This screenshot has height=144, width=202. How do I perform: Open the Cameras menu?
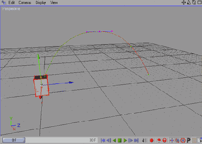pyautogui.click(x=25, y=2)
